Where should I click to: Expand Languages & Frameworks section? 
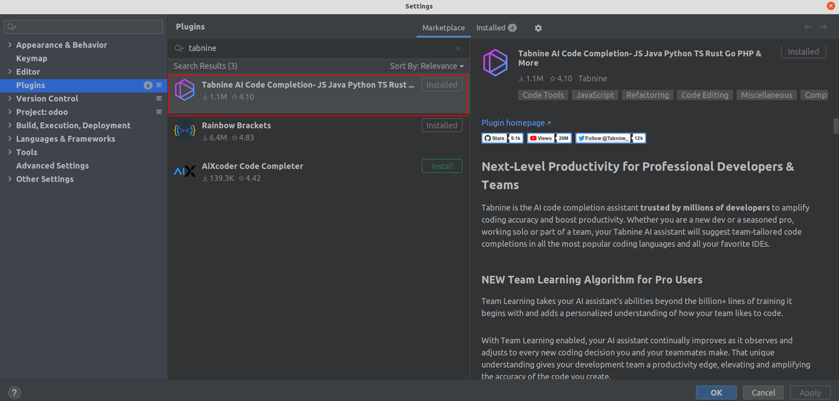(10, 139)
